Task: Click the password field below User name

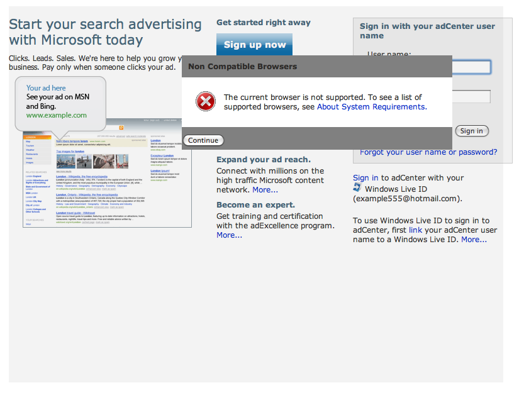Action: point(471,97)
